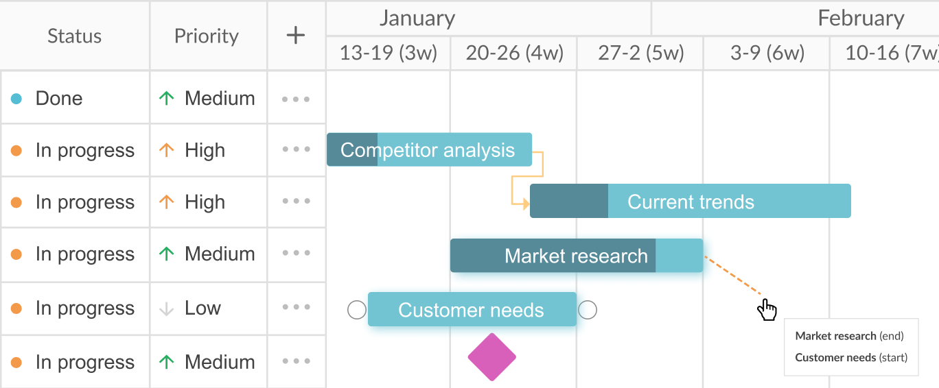Open three-dot menu in Low priority row
This screenshot has width=939, height=388.
(296, 308)
